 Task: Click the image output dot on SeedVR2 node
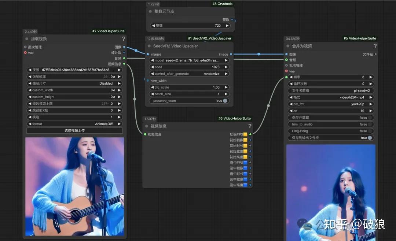pyautogui.click(x=231, y=54)
